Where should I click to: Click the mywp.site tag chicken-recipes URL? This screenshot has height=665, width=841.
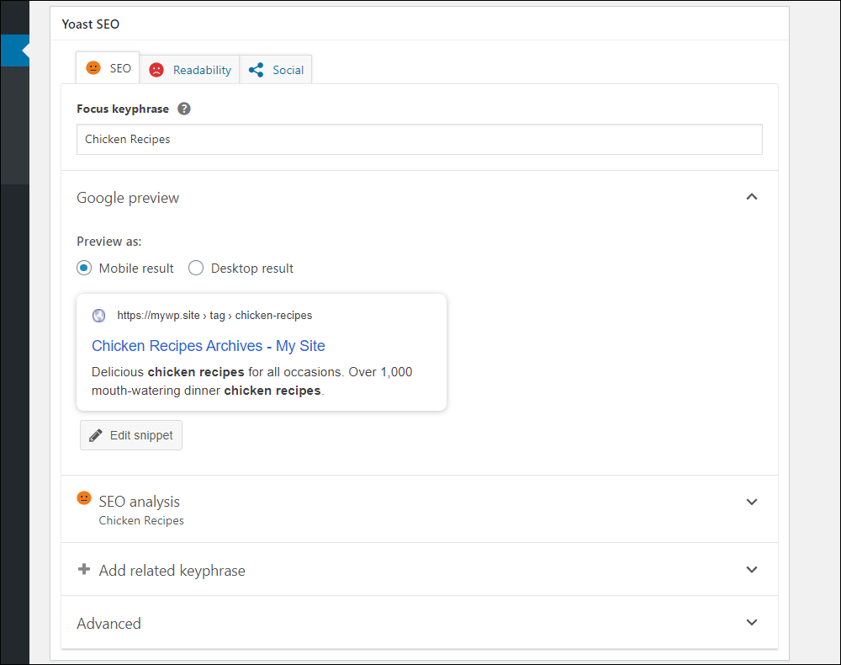pos(214,316)
